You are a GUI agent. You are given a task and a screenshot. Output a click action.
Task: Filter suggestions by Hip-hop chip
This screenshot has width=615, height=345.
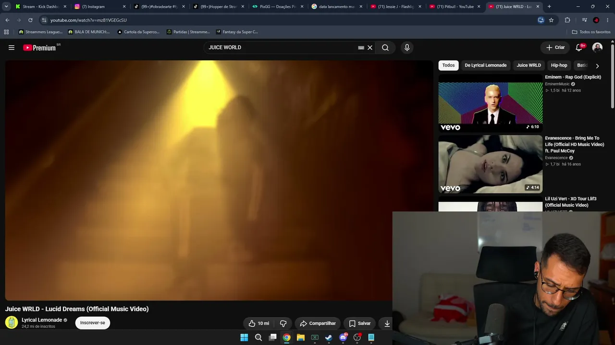559,65
